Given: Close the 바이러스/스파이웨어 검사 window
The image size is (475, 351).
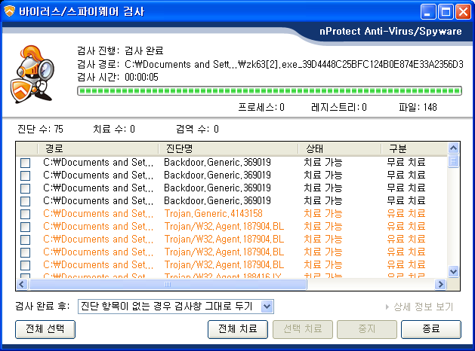Looking at the screenshot, I should click(464, 12).
